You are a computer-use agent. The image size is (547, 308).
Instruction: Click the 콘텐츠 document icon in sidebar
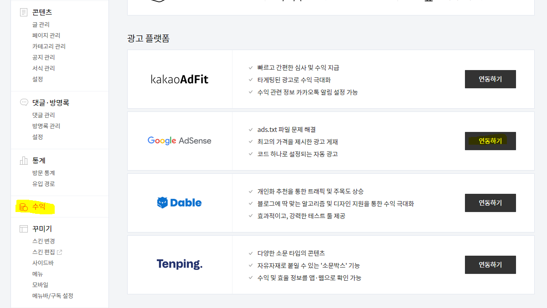tap(24, 12)
